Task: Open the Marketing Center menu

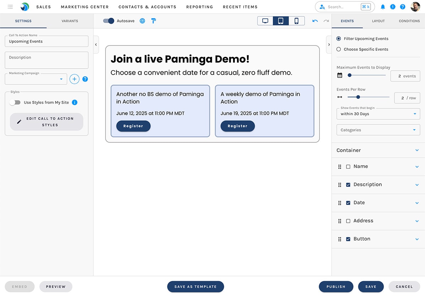Action: (x=85, y=6)
